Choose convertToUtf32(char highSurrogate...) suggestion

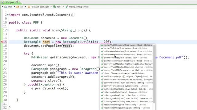(127, 64)
